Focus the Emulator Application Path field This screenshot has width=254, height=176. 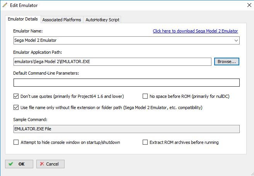113,62
